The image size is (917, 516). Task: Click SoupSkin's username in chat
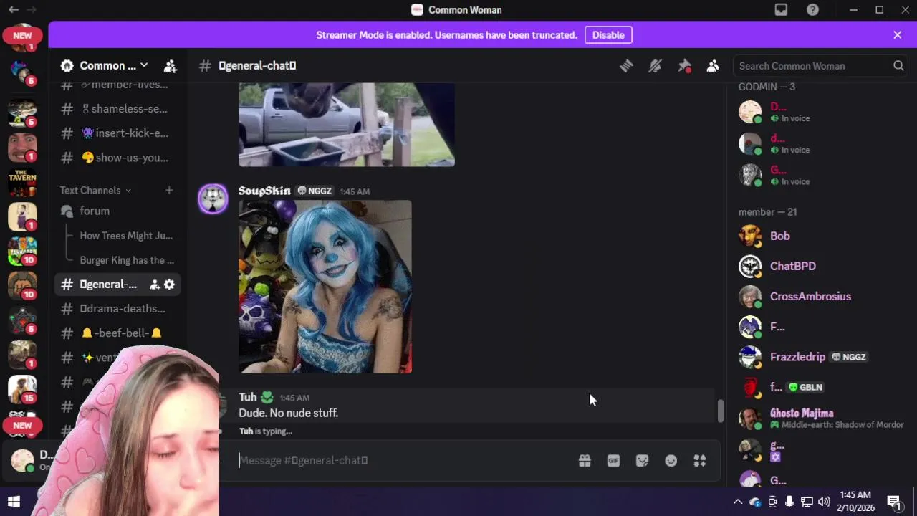click(264, 191)
